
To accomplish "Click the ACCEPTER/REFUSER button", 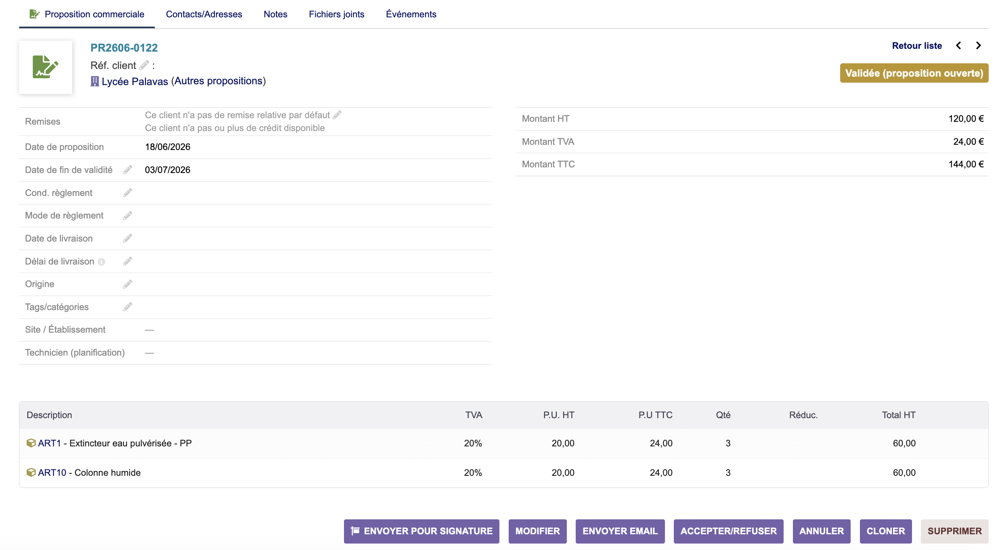I will (x=728, y=531).
